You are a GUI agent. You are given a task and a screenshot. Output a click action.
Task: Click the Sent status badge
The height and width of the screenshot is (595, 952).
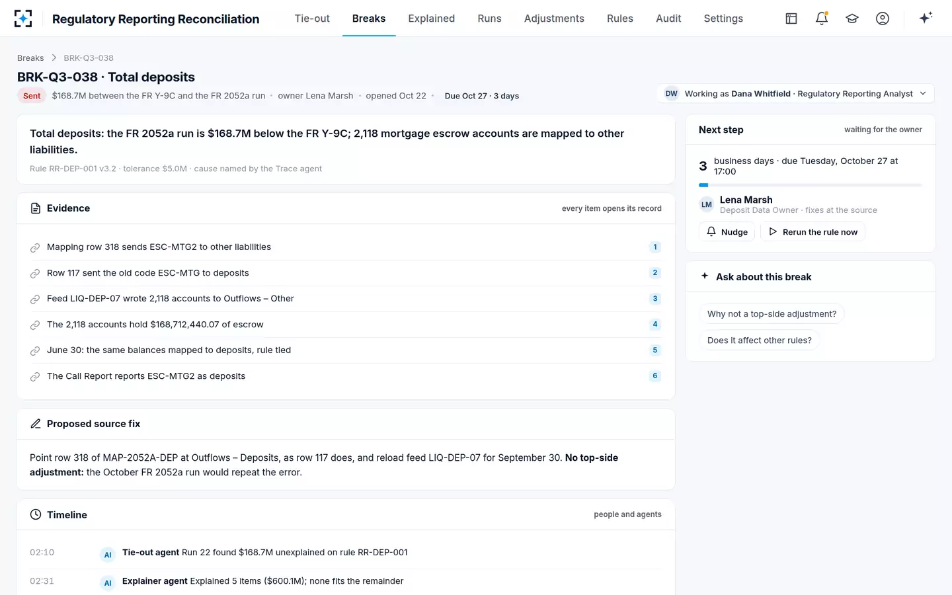pos(32,96)
